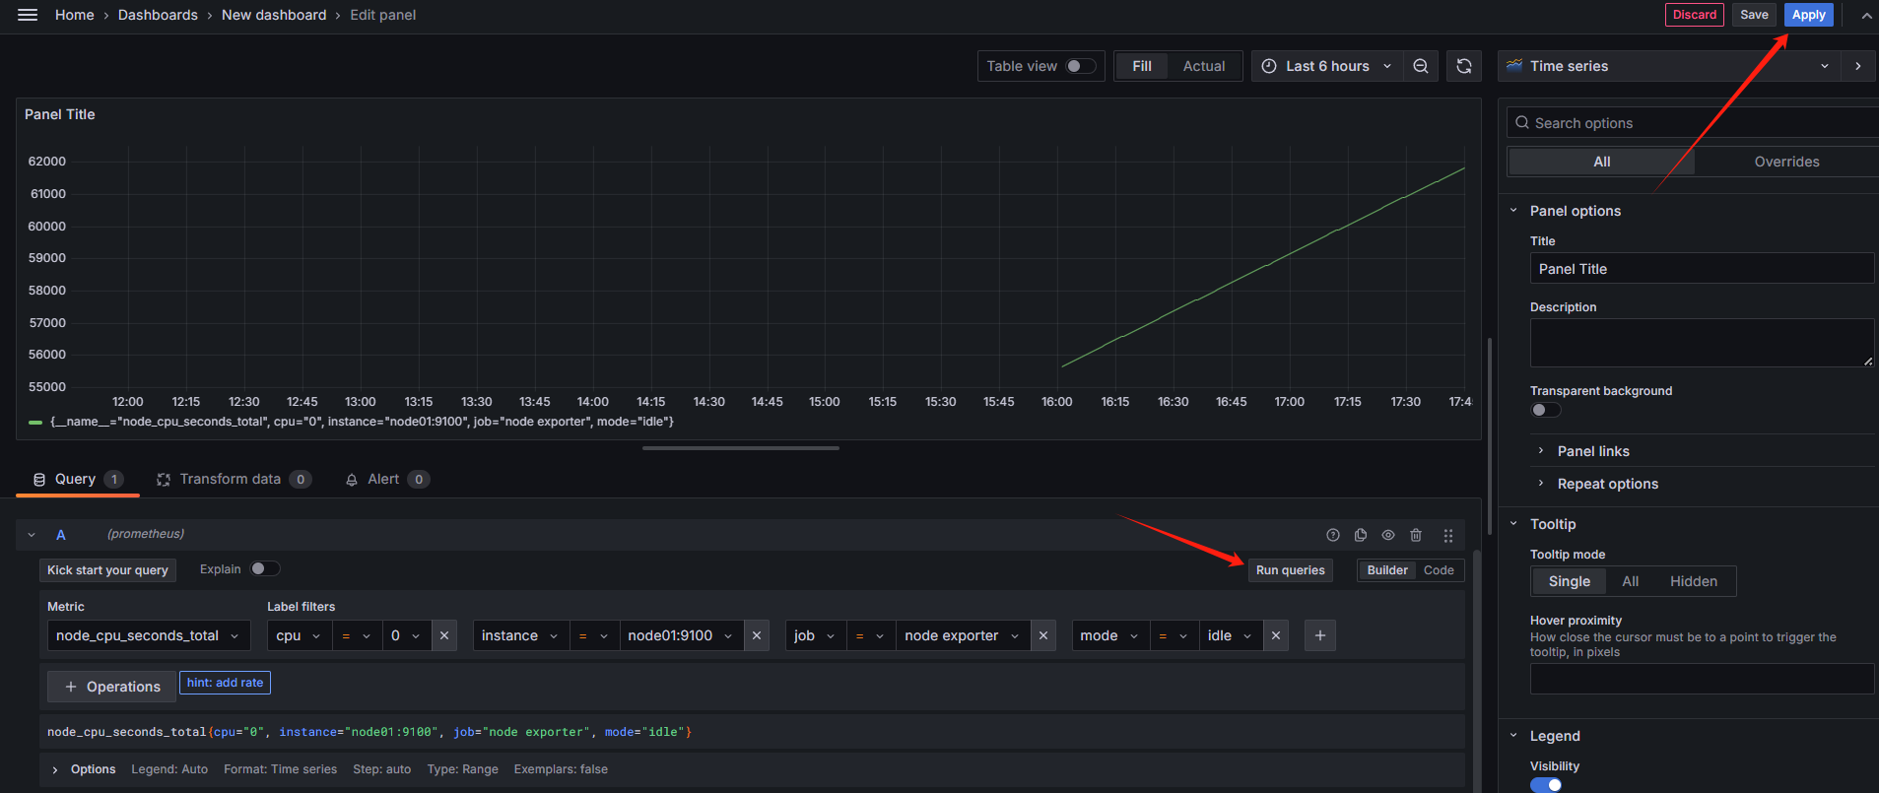The width and height of the screenshot is (1879, 793).
Task: Click Kick start your query
Action: (107, 570)
